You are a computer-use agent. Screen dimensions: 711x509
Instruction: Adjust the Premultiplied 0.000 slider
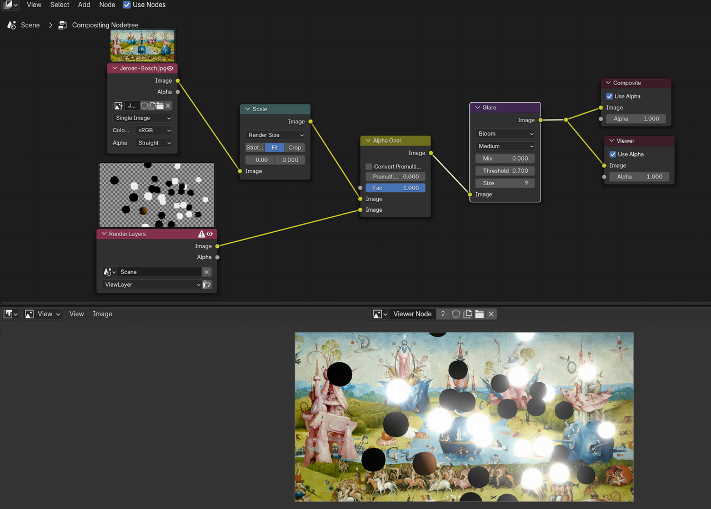(395, 176)
